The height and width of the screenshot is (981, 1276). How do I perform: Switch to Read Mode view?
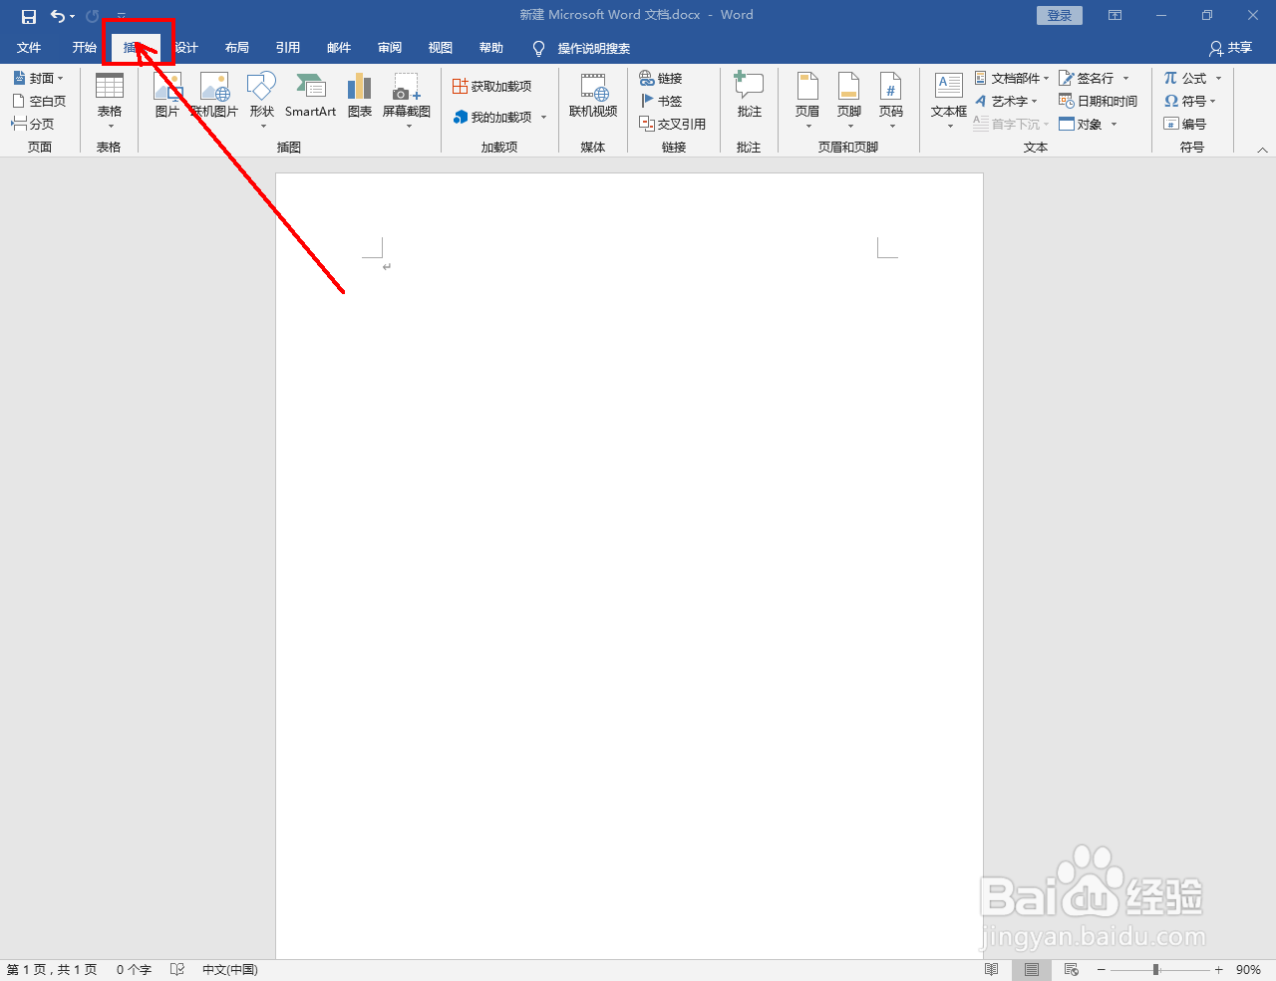pos(991,968)
